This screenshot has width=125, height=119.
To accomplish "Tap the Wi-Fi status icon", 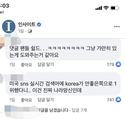I will [106, 8].
